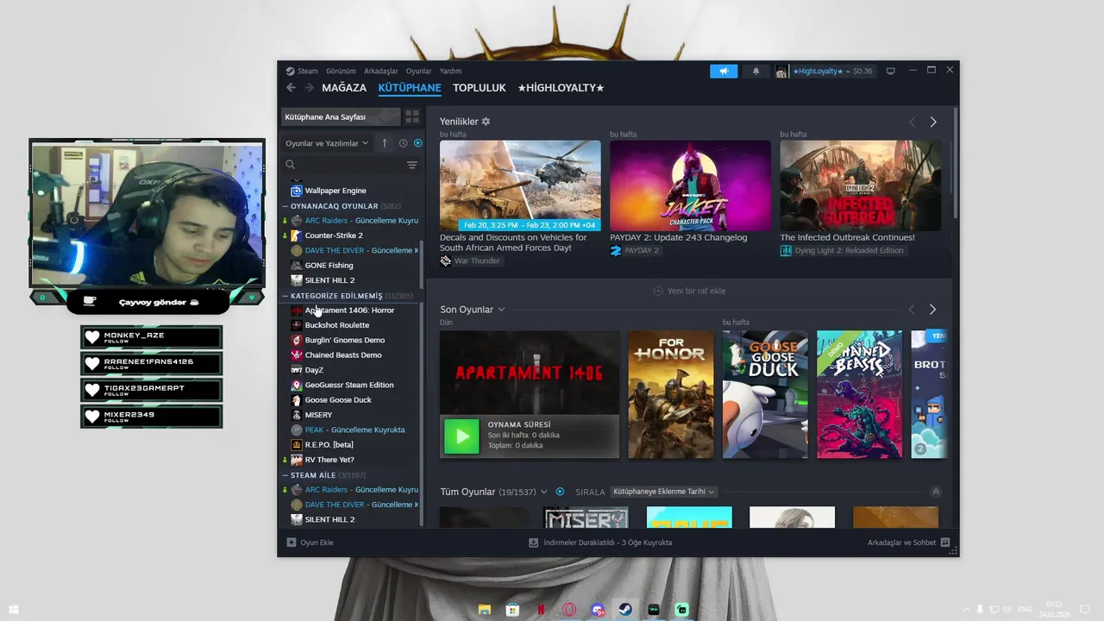Switch to TOPLULUK tab
Viewport: 1104px width, 621px height.
pyautogui.click(x=480, y=88)
